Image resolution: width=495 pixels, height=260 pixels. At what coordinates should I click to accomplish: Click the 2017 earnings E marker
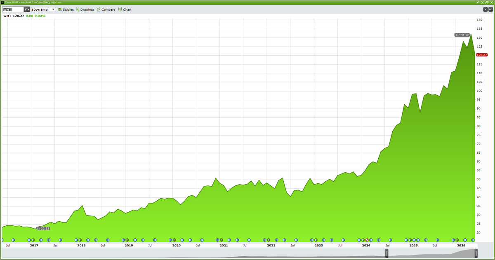tap(33, 239)
